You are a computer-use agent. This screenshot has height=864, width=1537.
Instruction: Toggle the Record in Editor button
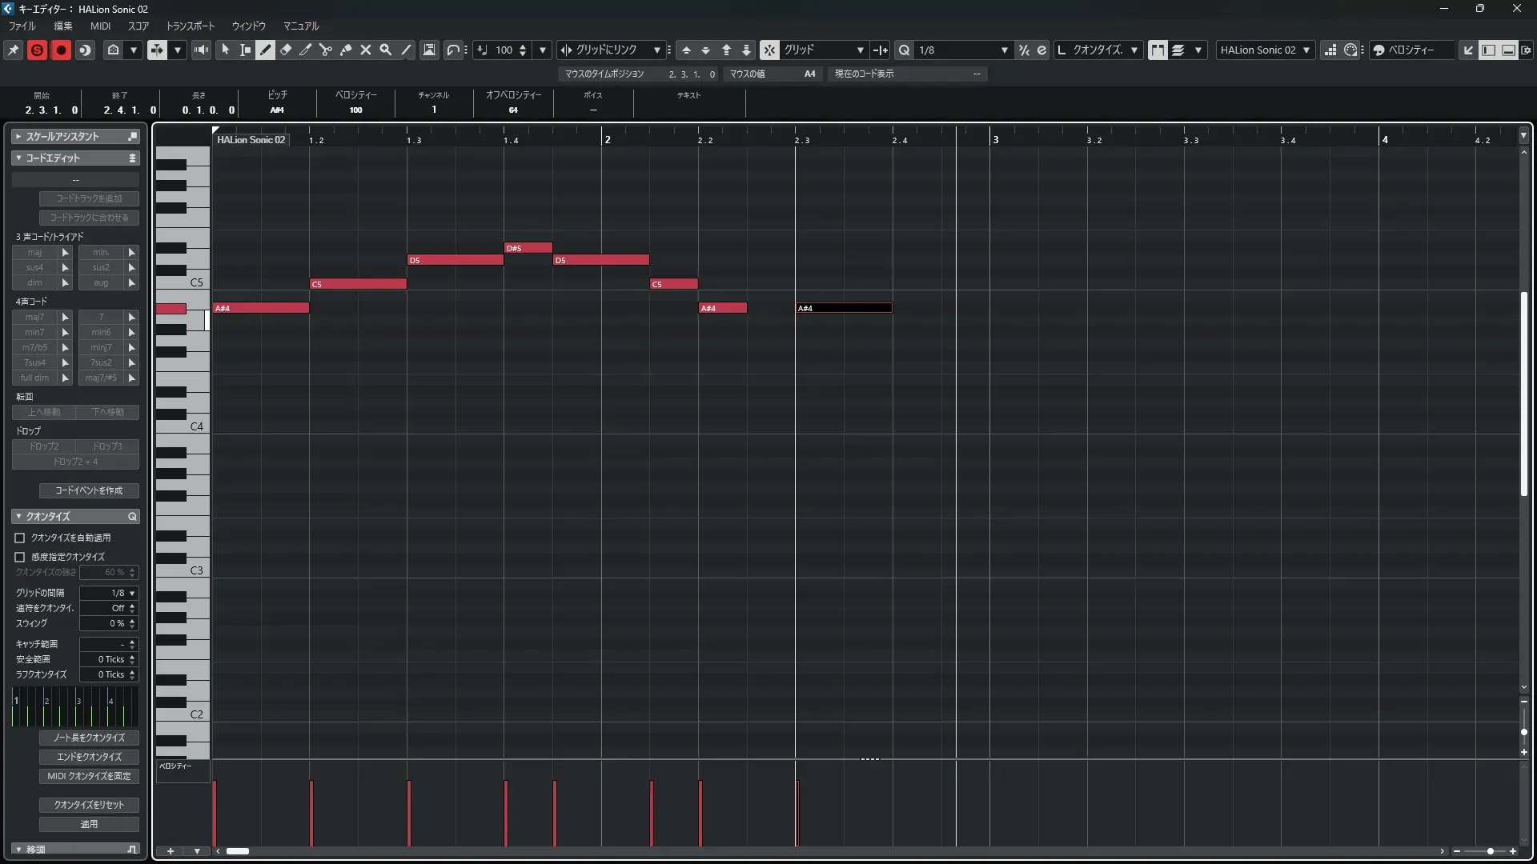(x=61, y=50)
